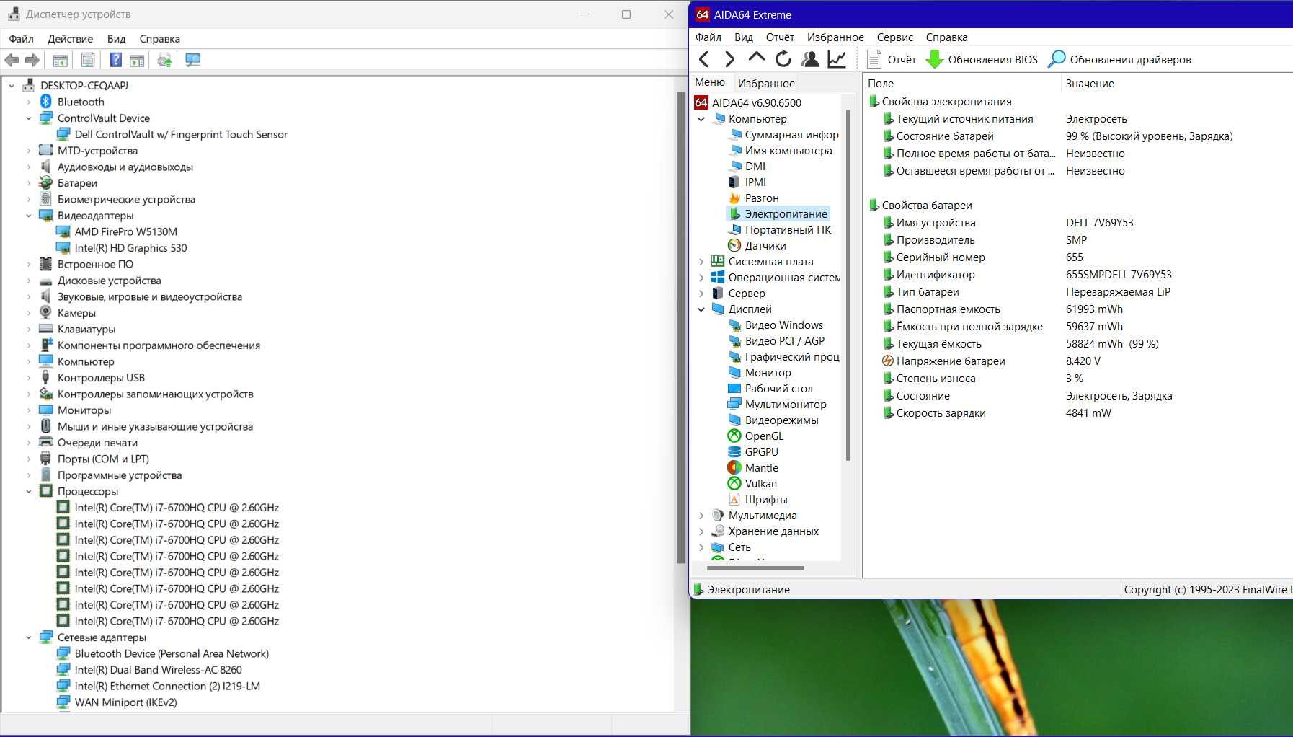Open Портативный ПК item in AIDA64
1293x737 pixels.
pyautogui.click(x=788, y=229)
